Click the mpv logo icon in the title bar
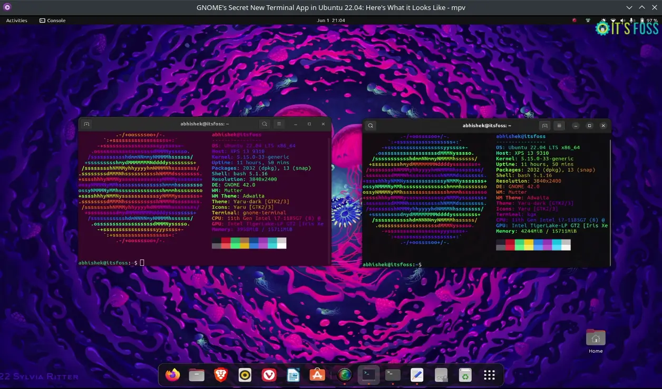The width and height of the screenshot is (662, 389). tap(7, 7)
